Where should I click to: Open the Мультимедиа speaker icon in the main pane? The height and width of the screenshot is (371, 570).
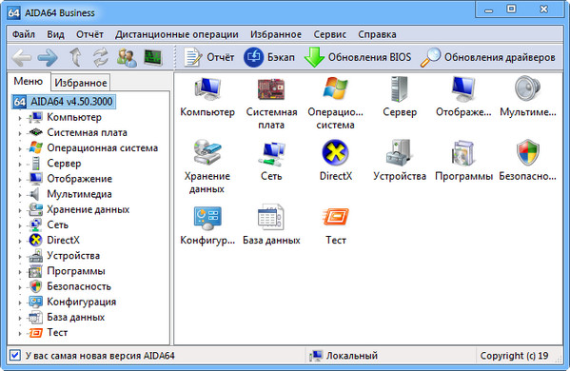[x=527, y=88]
